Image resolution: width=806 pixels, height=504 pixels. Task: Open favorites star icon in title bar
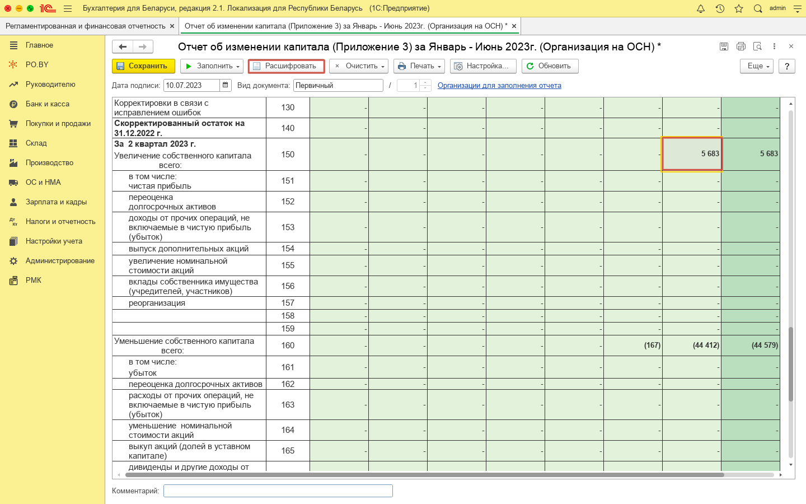(739, 8)
